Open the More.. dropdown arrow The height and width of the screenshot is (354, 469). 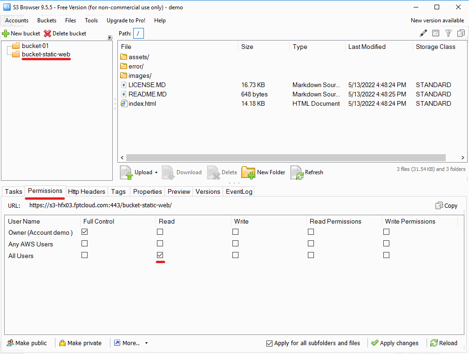(147, 343)
